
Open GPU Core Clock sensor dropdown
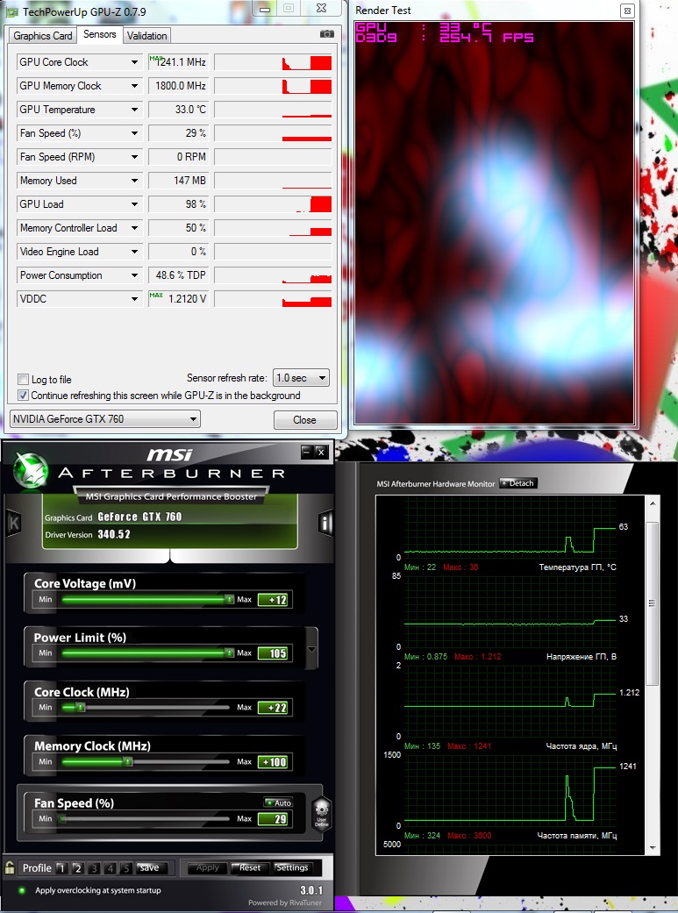point(134,62)
